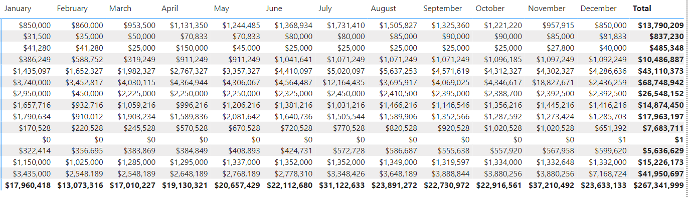This screenshot has width=689, height=197.
Task: Click the July column header
Action: [325, 9]
